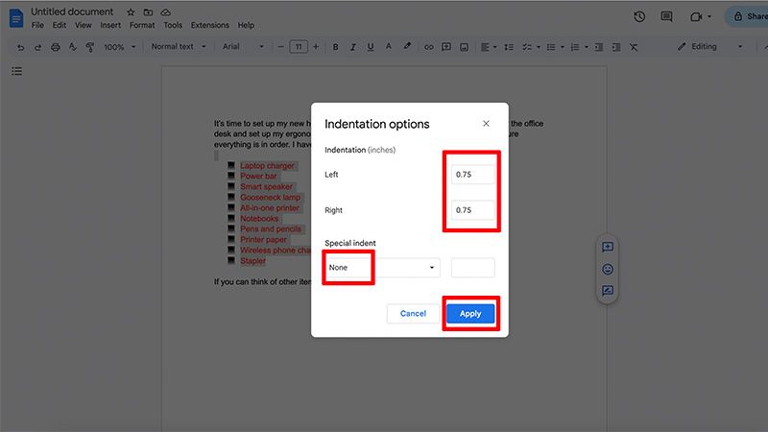Open the Tools menu

[173, 25]
